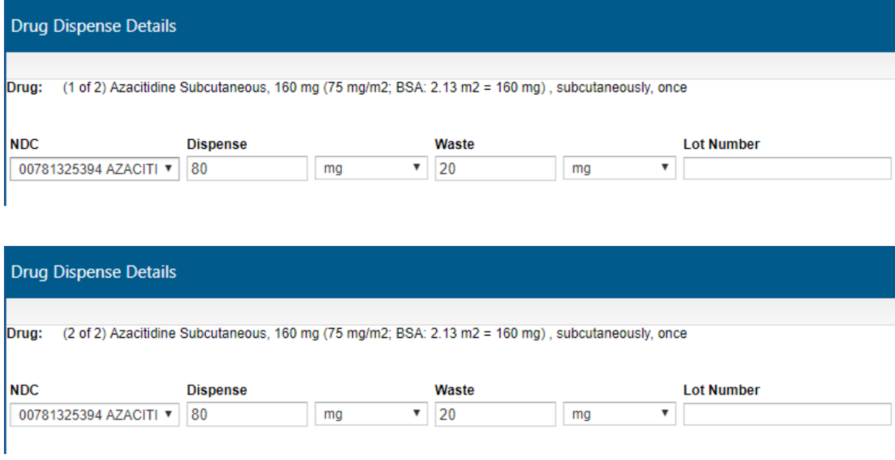Image resolution: width=895 pixels, height=460 pixels.
Task: Click the Waste label in the first panel
Action: pos(454,145)
